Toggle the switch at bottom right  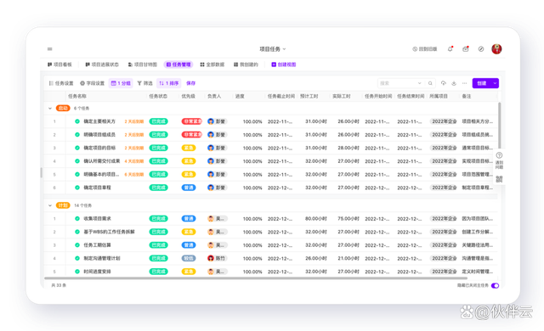tap(495, 286)
